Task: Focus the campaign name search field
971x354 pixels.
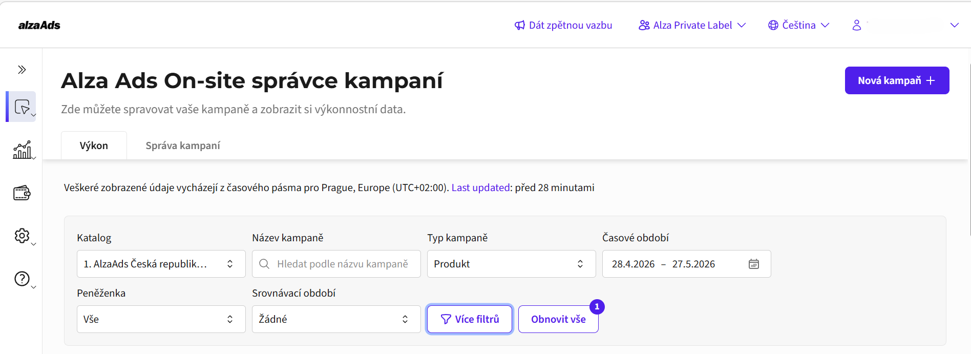Action: 336,264
